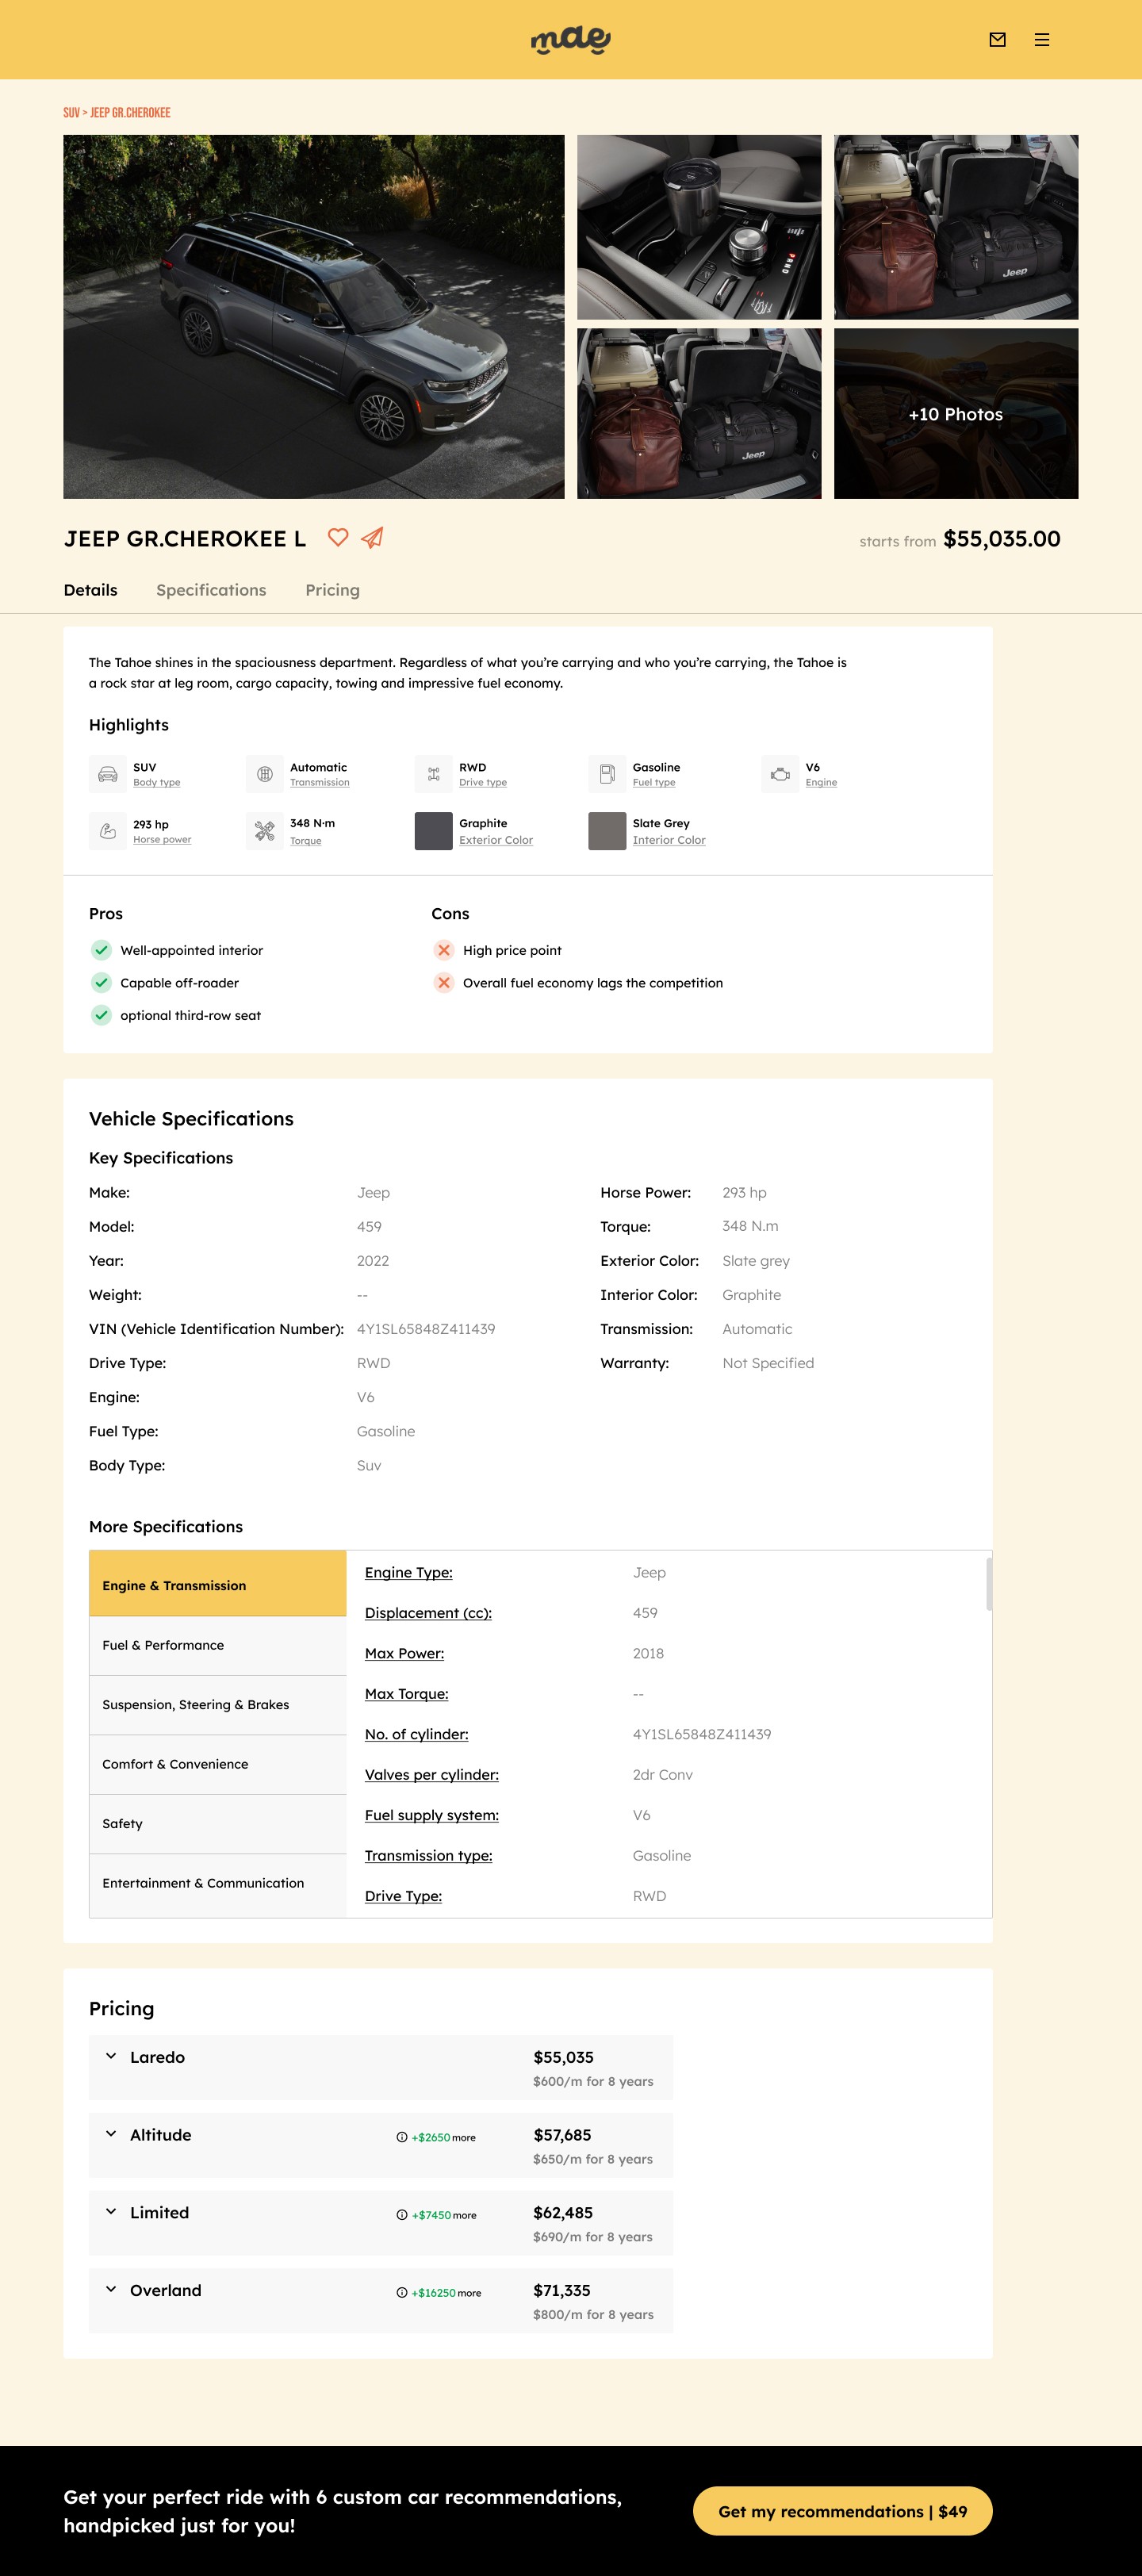
Task: Click the Engine Type label link
Action: click(x=408, y=1573)
